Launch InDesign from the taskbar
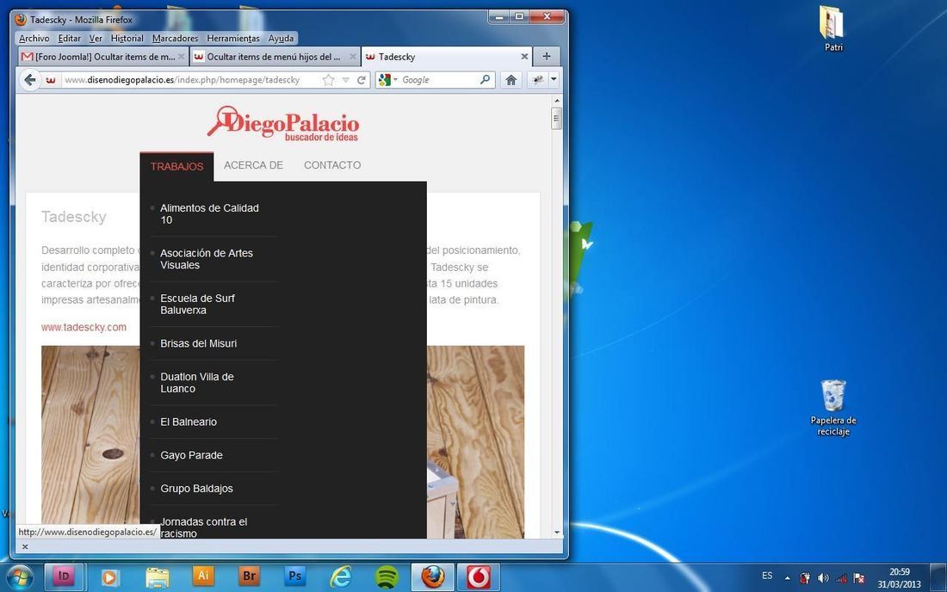Viewport: 947px width, 592px height. pyautogui.click(x=64, y=577)
